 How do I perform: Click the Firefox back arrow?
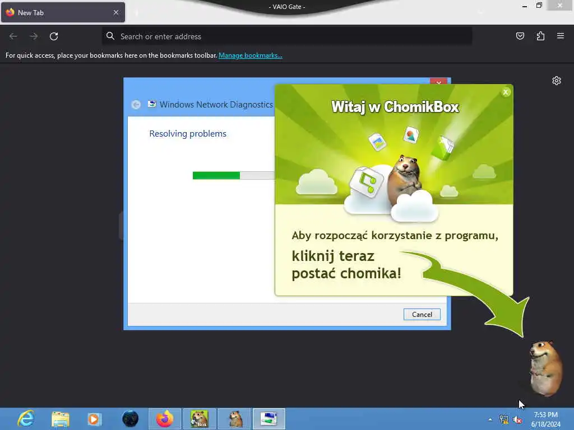point(13,36)
